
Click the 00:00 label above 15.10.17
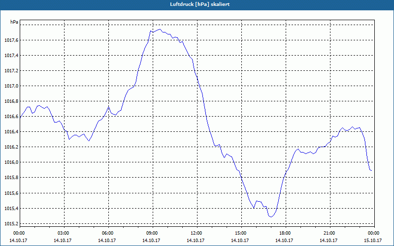click(374, 233)
